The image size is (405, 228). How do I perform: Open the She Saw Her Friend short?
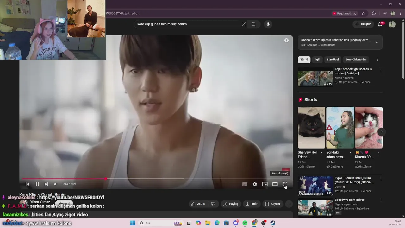coord(311,128)
